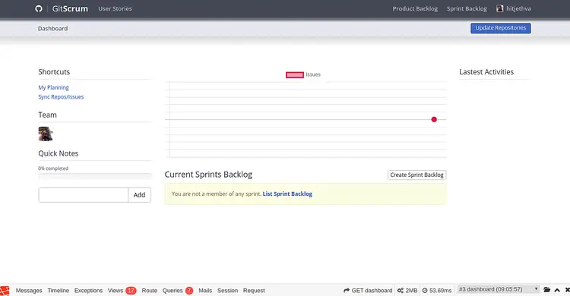The height and width of the screenshot is (296, 570).
Task: Click the Quick Notes progress bar
Action: (94, 176)
